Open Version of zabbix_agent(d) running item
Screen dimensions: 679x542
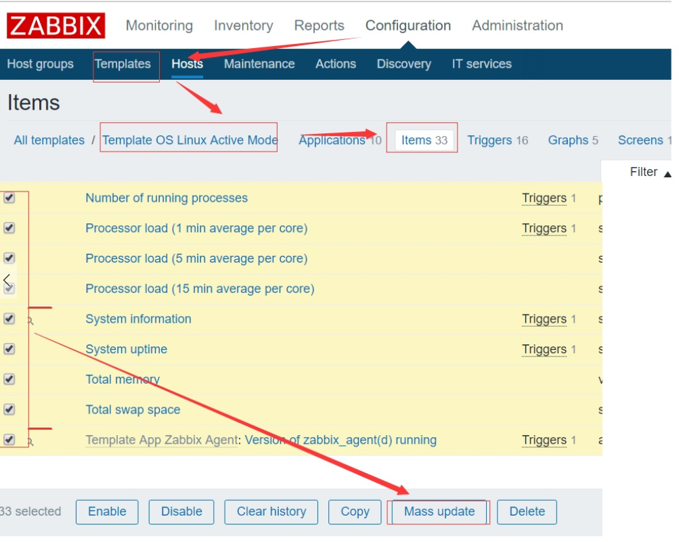click(x=341, y=441)
